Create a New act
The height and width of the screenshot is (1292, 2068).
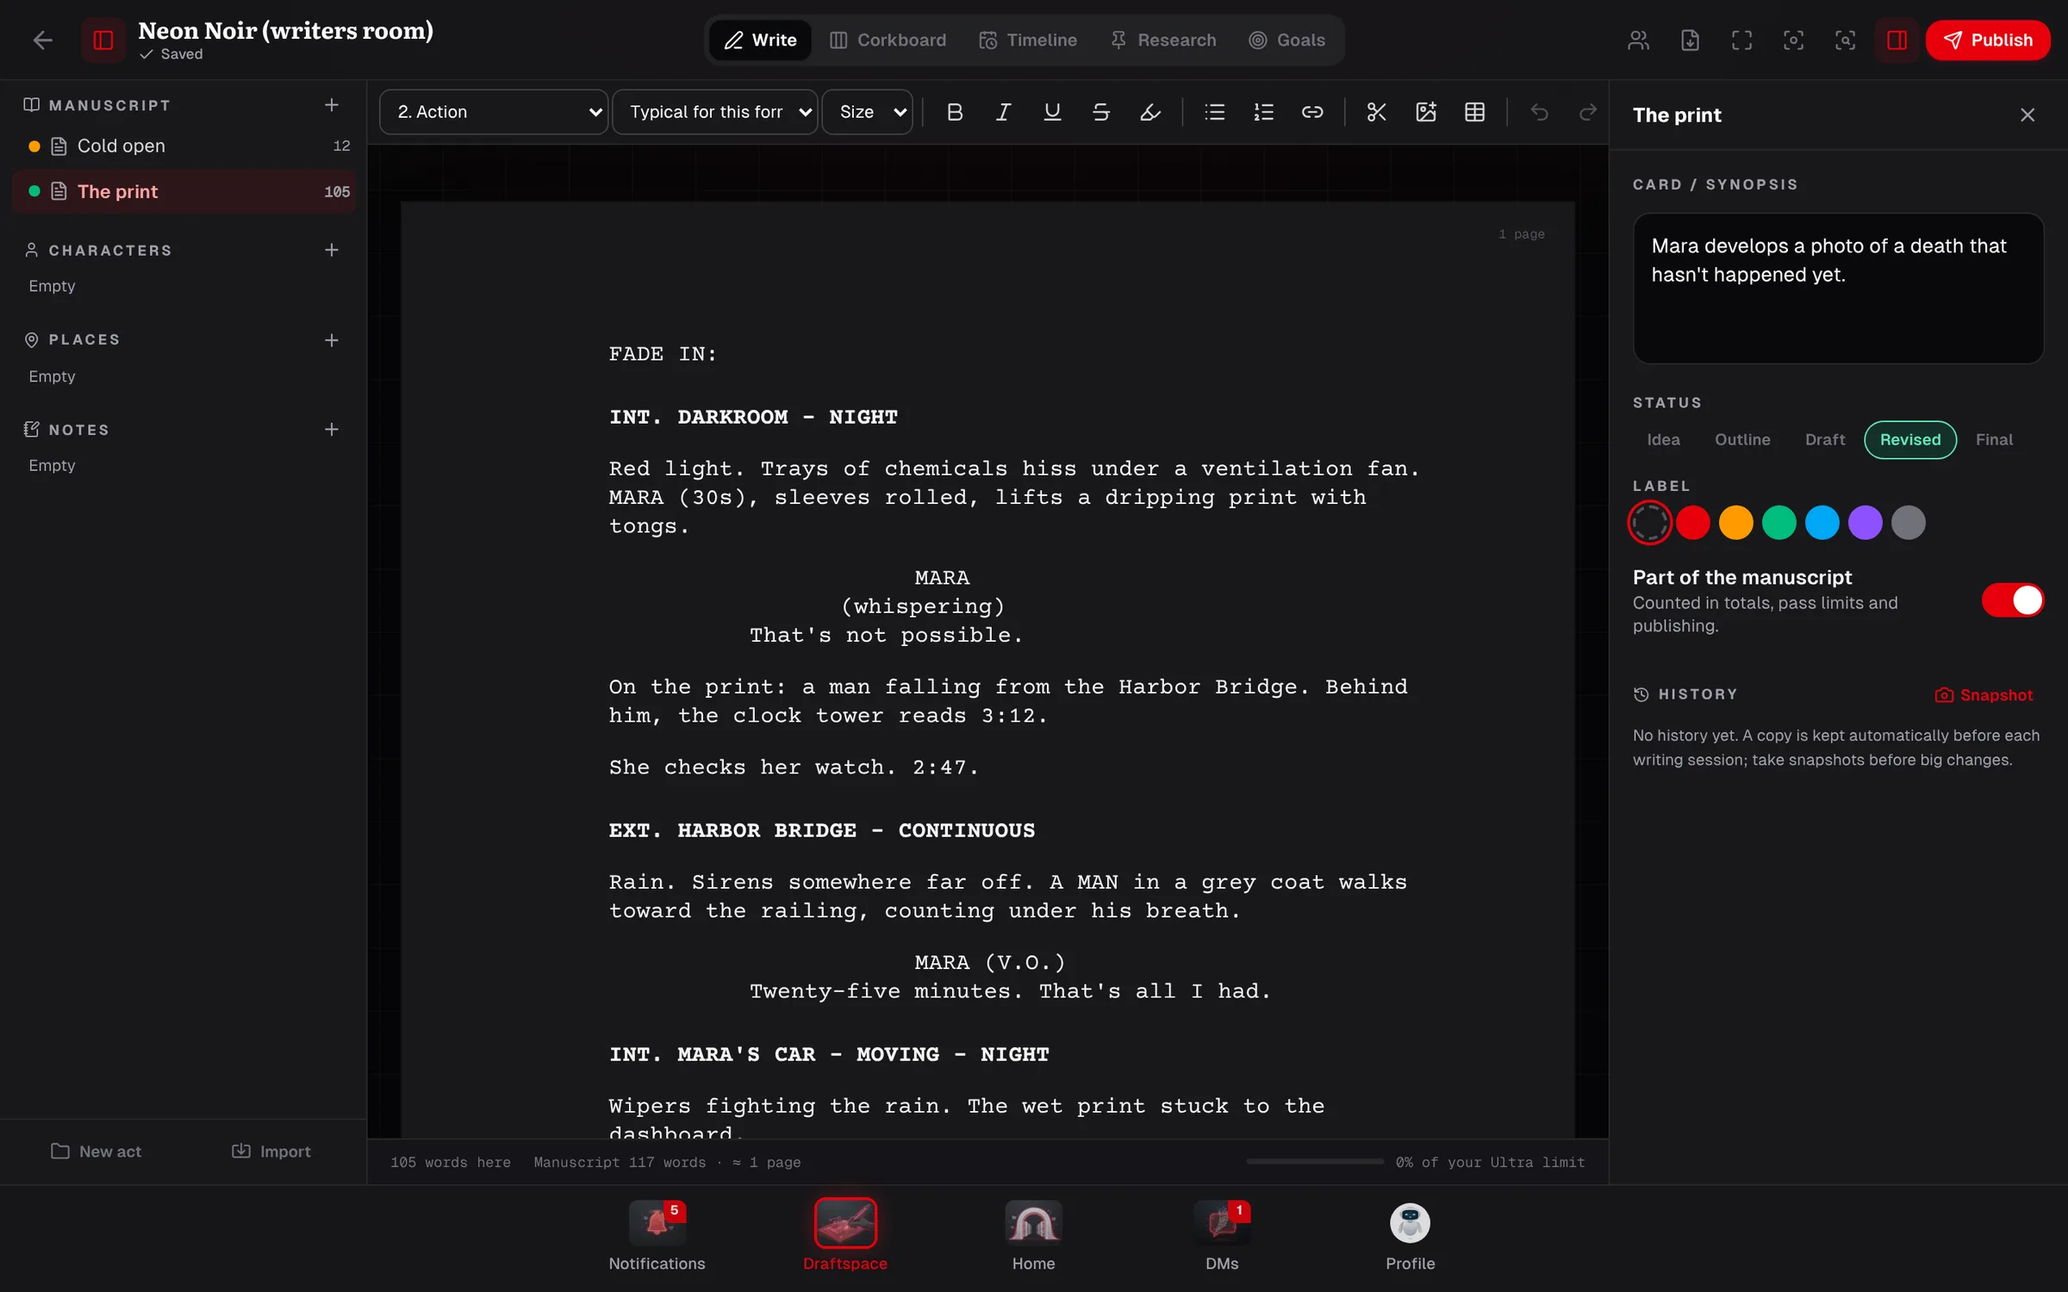[x=96, y=1152]
